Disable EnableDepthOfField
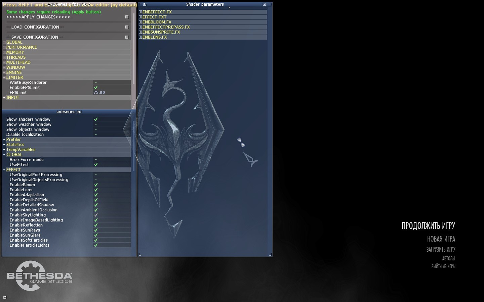The image size is (484, 302). coord(96,200)
